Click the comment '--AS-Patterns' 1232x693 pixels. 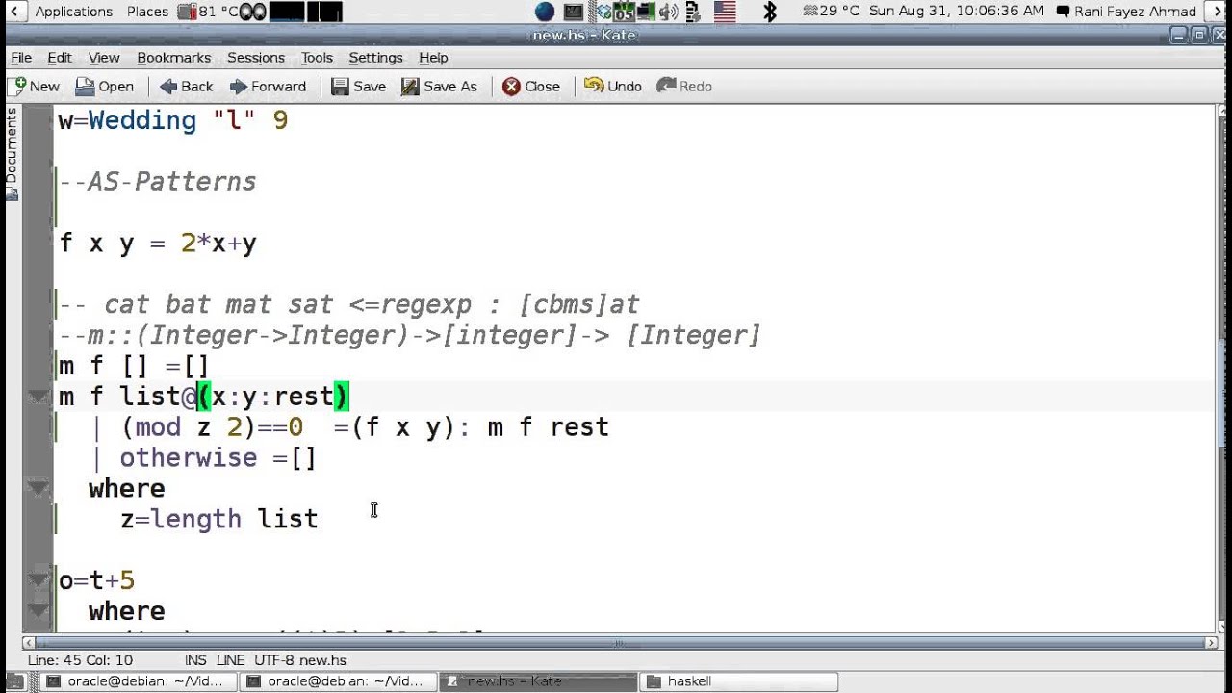pyautogui.click(x=158, y=182)
